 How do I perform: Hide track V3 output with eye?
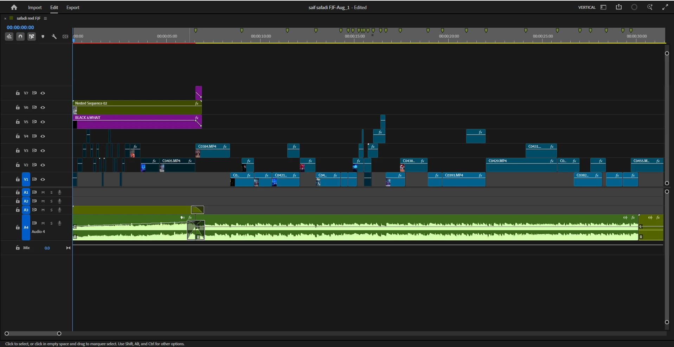(43, 151)
